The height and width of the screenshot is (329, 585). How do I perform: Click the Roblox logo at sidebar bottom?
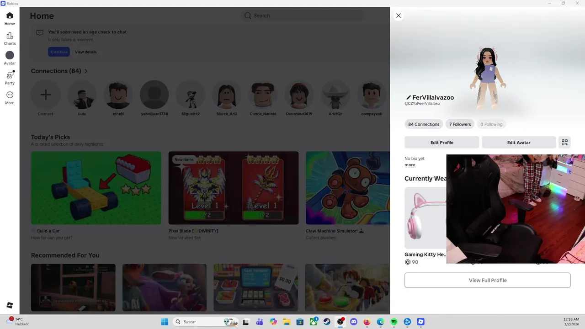click(x=10, y=305)
